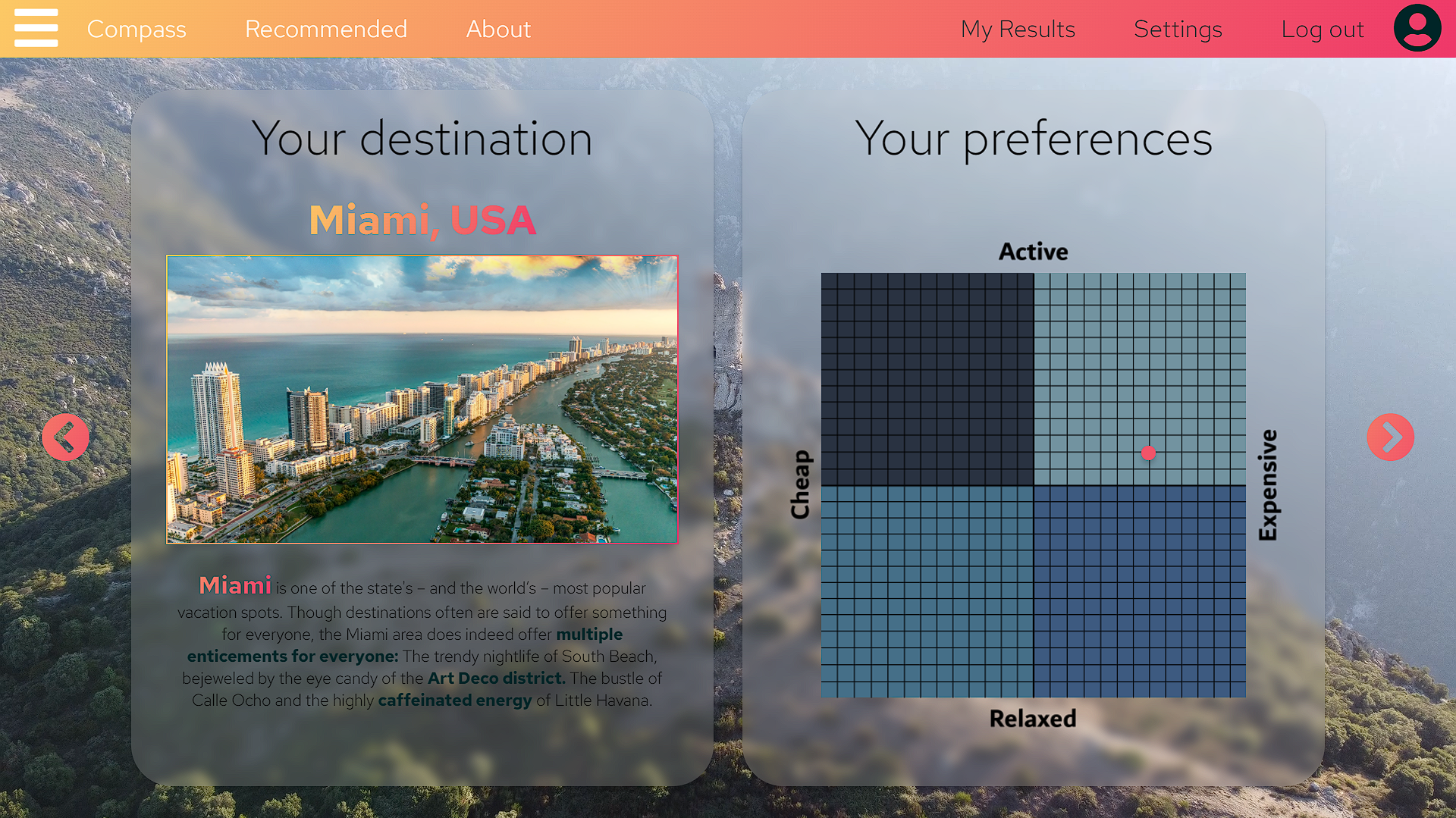
Task: Open the hamburger navigation menu
Action: point(34,28)
